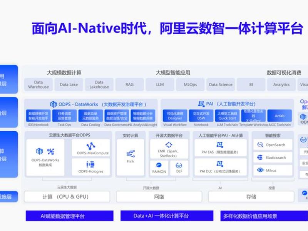Click the PAI DLC distributed training icon
This screenshot has height=231, width=308.
click(220, 164)
